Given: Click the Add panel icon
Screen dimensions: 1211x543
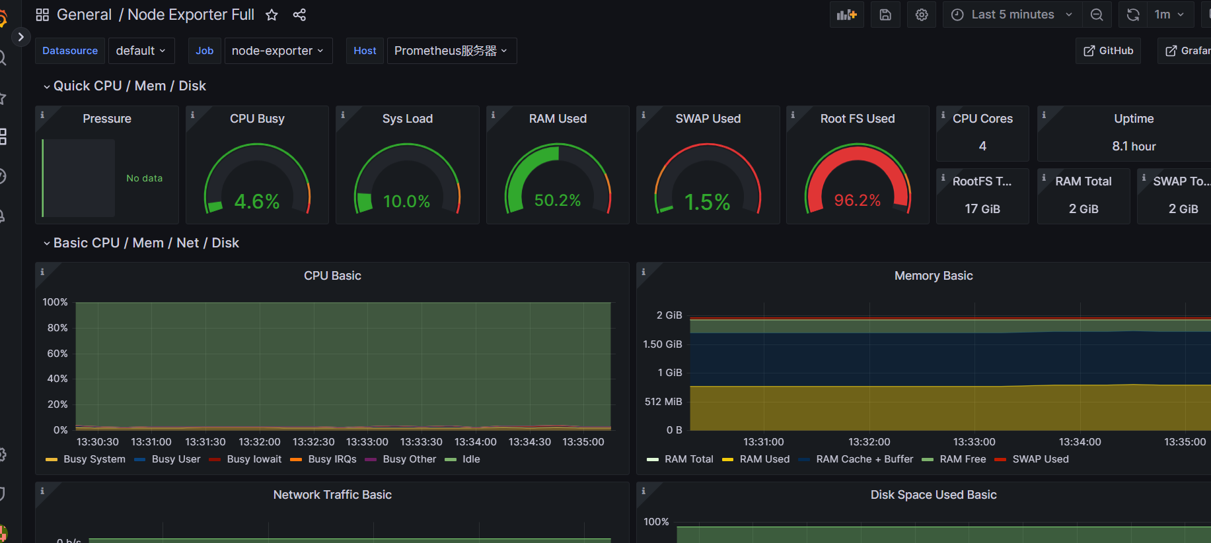Looking at the screenshot, I should tap(846, 15).
